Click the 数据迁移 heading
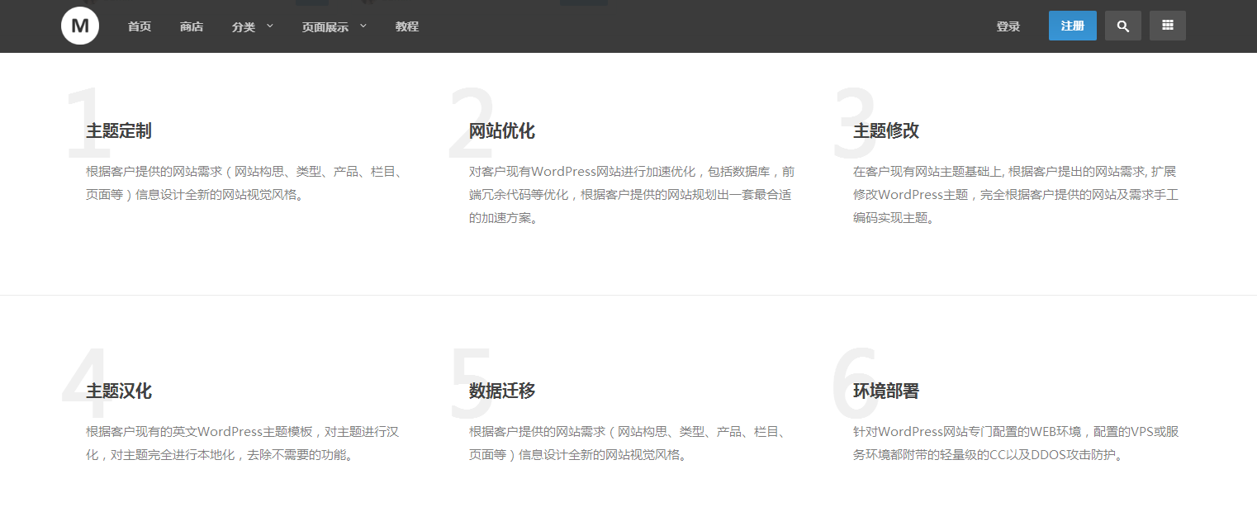Viewport: 1257px width, 531px height. coord(502,391)
